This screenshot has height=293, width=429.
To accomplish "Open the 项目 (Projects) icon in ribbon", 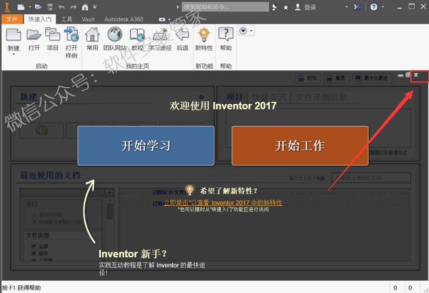I will click(x=52, y=35).
